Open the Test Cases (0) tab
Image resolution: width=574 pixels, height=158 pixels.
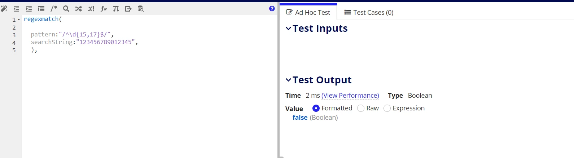point(369,12)
